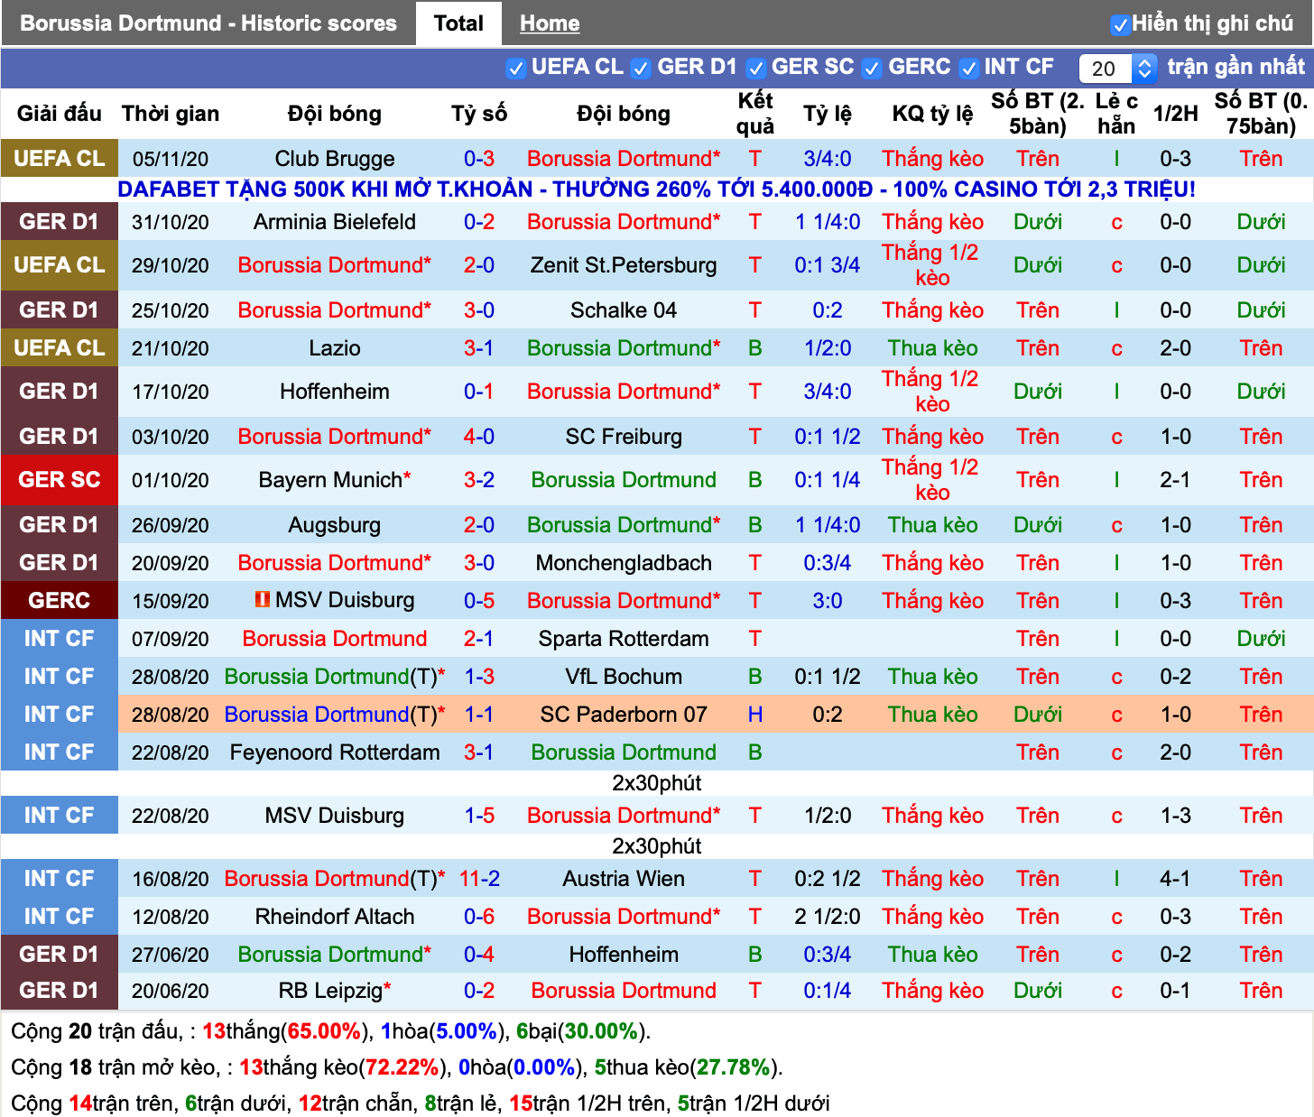1314x1117 pixels.
Task: Click Austria Wien team name
Action: (x=624, y=879)
